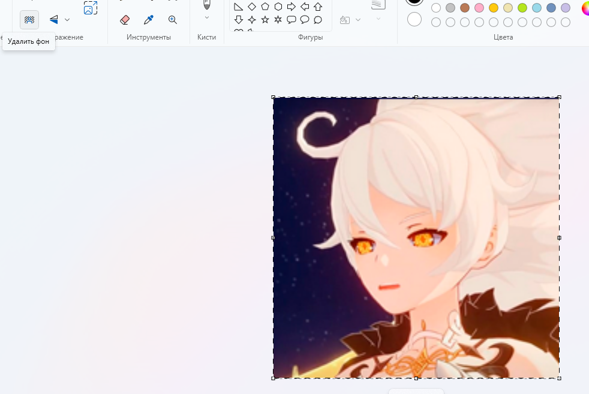This screenshot has width=589, height=394.
Task: Choose the up arrow shape
Action: click(x=318, y=7)
